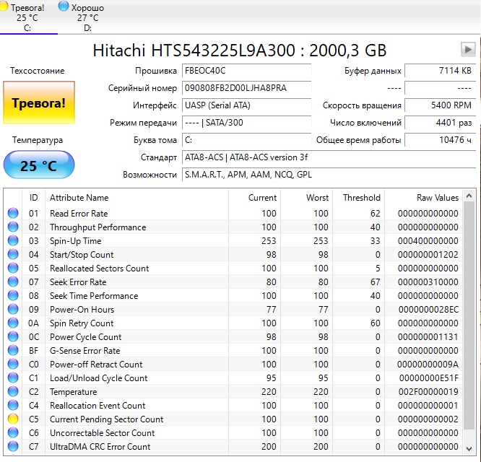The height and width of the screenshot is (462, 481).
Task: Click features field S.M.A.R.T., APM, AAM
Action: [329, 175]
